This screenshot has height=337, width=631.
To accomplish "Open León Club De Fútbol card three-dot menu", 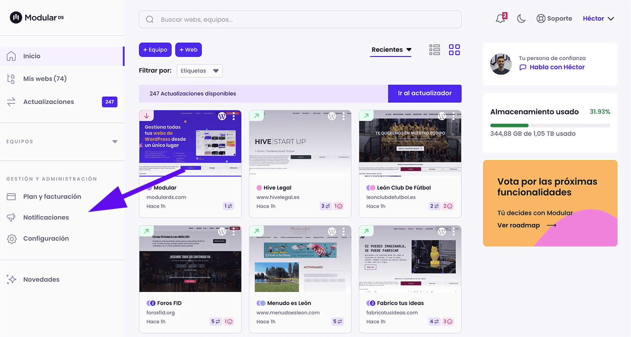I will click(x=453, y=116).
